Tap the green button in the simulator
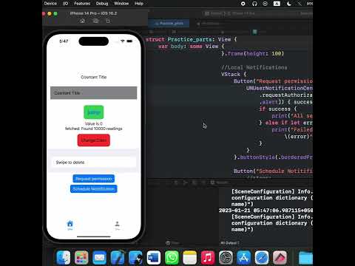Viewport: 355px width, 266px height. click(x=94, y=112)
